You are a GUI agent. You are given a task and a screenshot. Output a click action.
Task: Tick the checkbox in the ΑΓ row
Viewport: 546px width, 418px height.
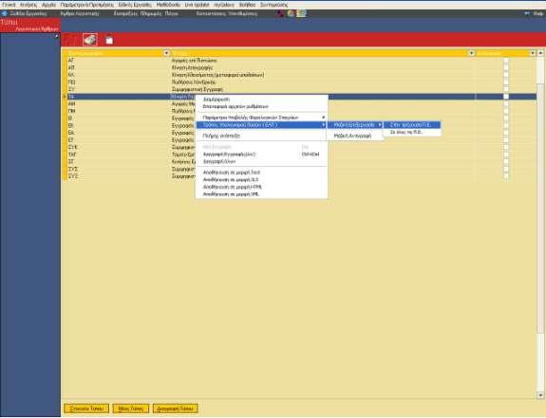tap(506, 61)
